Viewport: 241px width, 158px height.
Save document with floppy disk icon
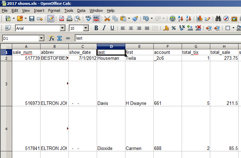[x=32, y=19]
